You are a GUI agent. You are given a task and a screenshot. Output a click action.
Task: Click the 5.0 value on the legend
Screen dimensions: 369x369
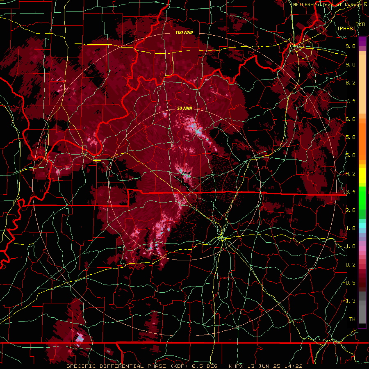(x=351, y=155)
